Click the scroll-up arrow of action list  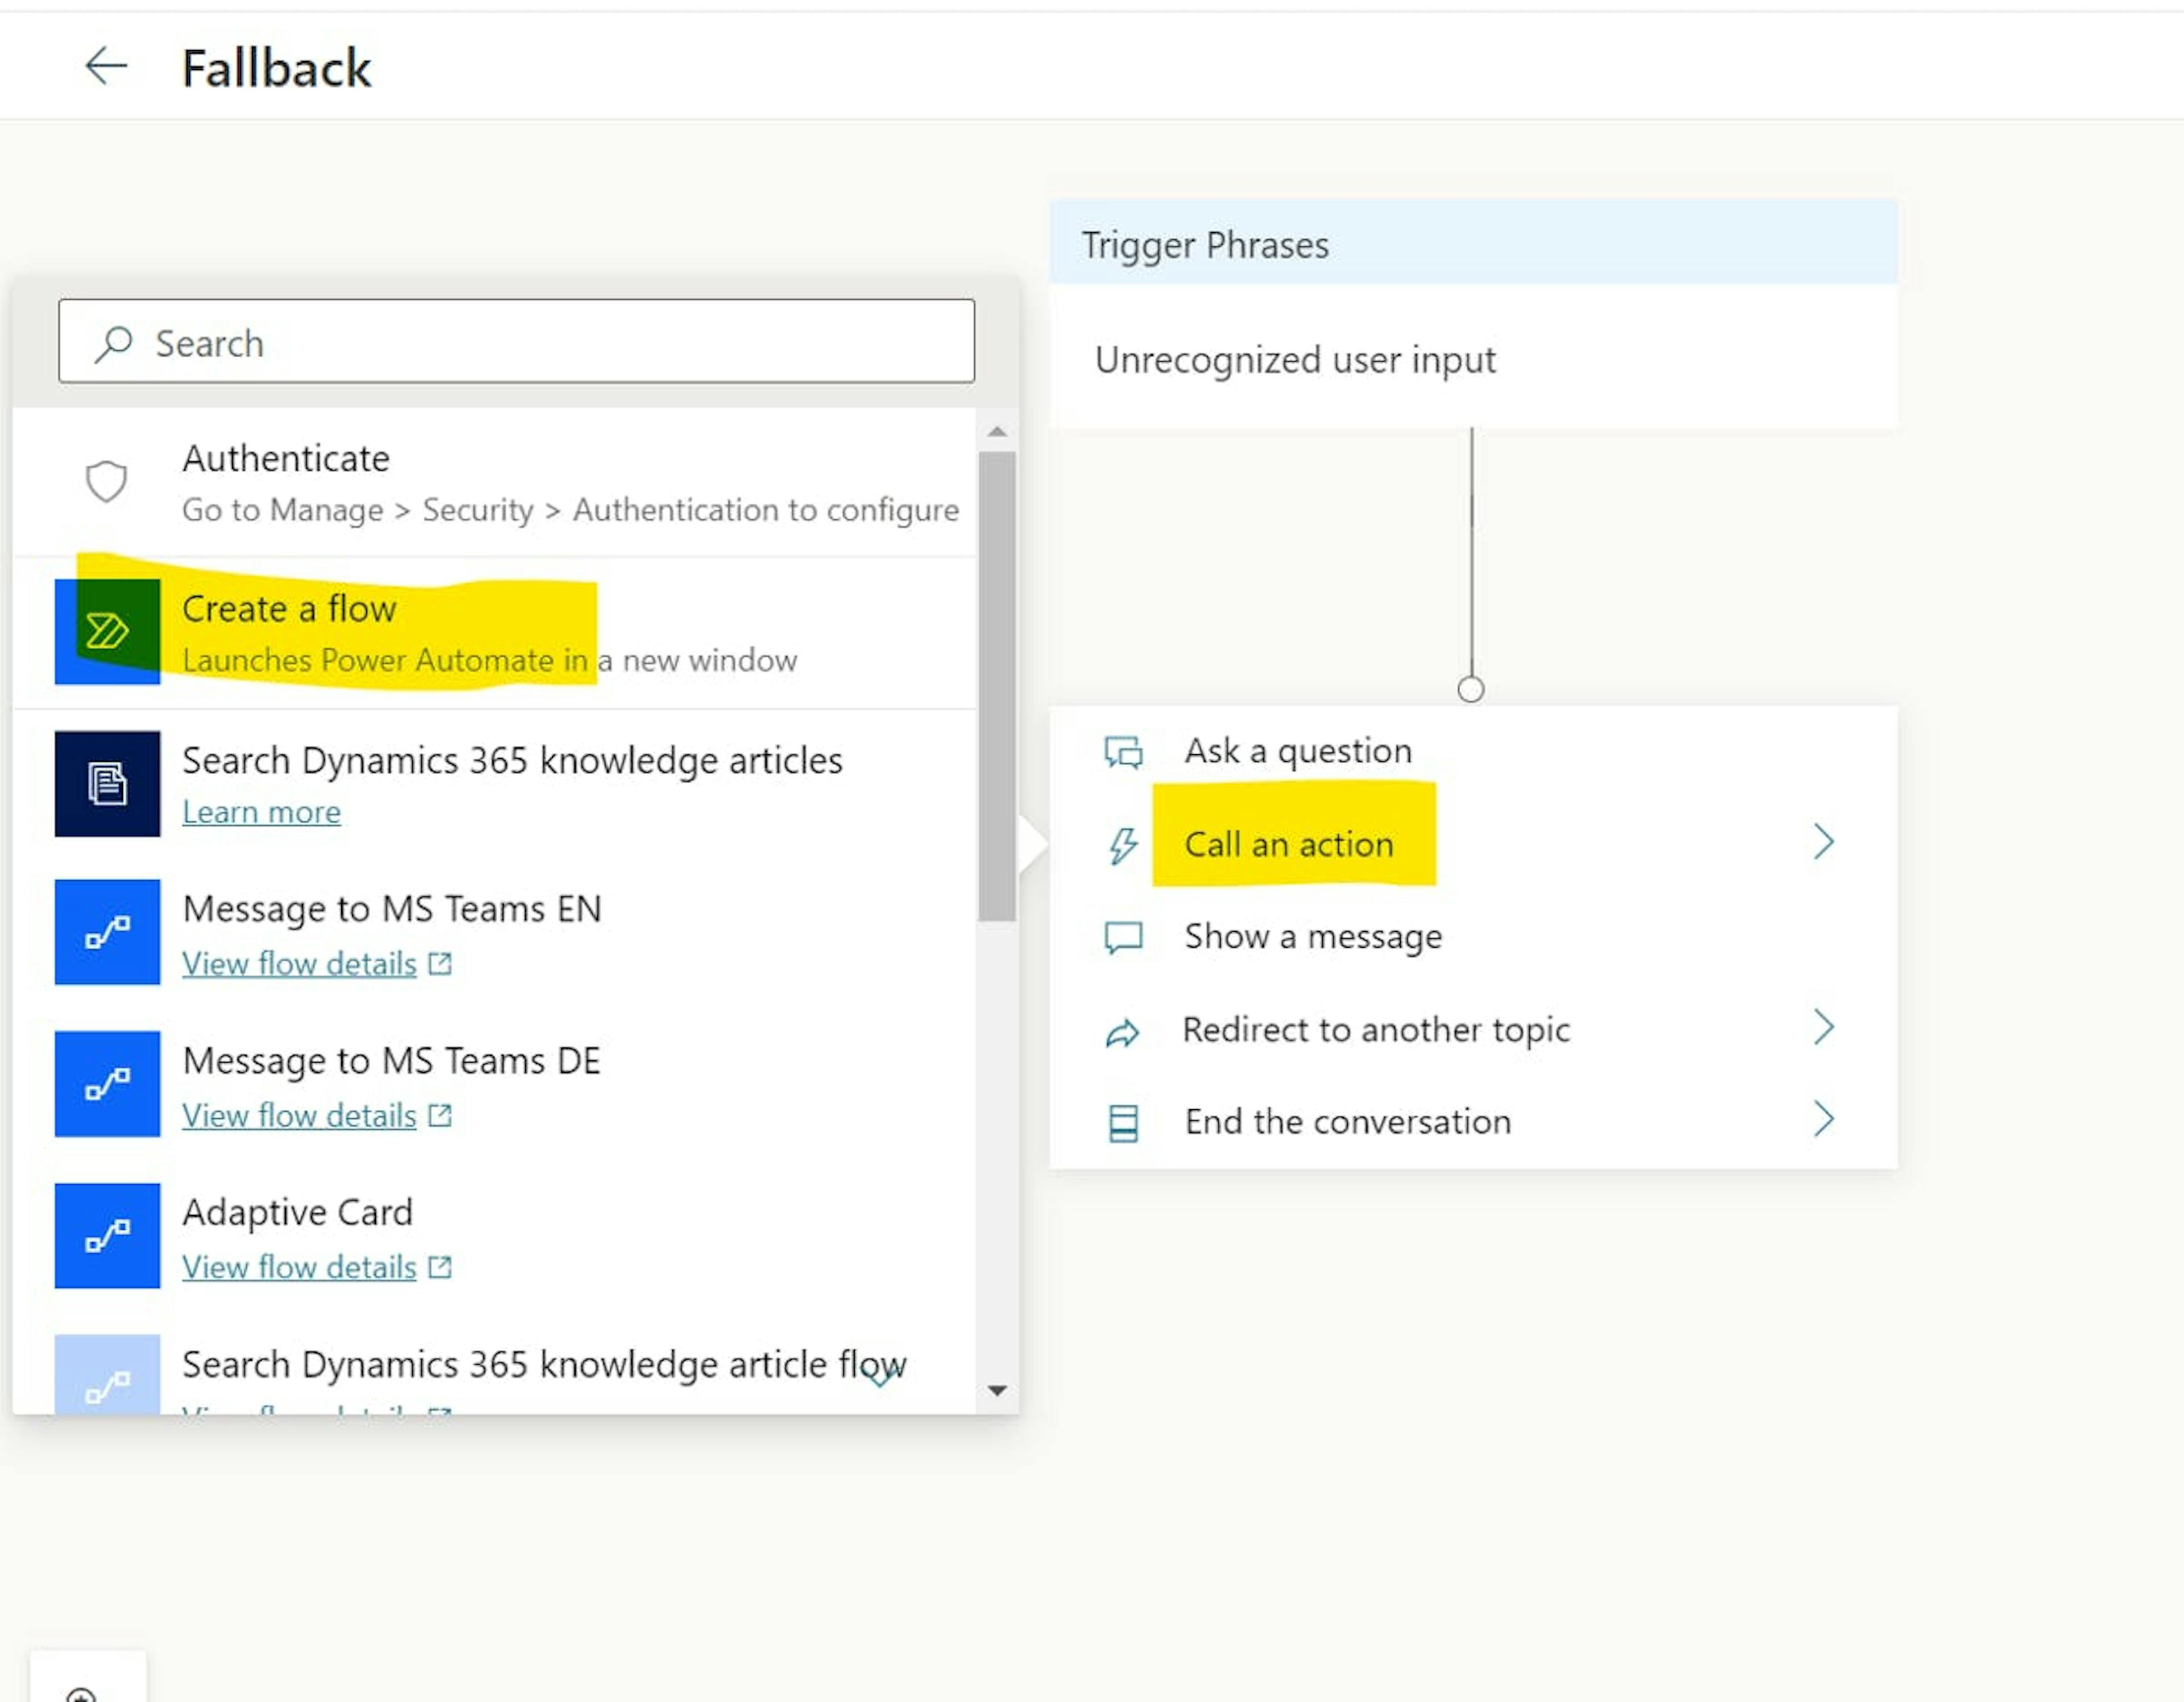tap(997, 432)
